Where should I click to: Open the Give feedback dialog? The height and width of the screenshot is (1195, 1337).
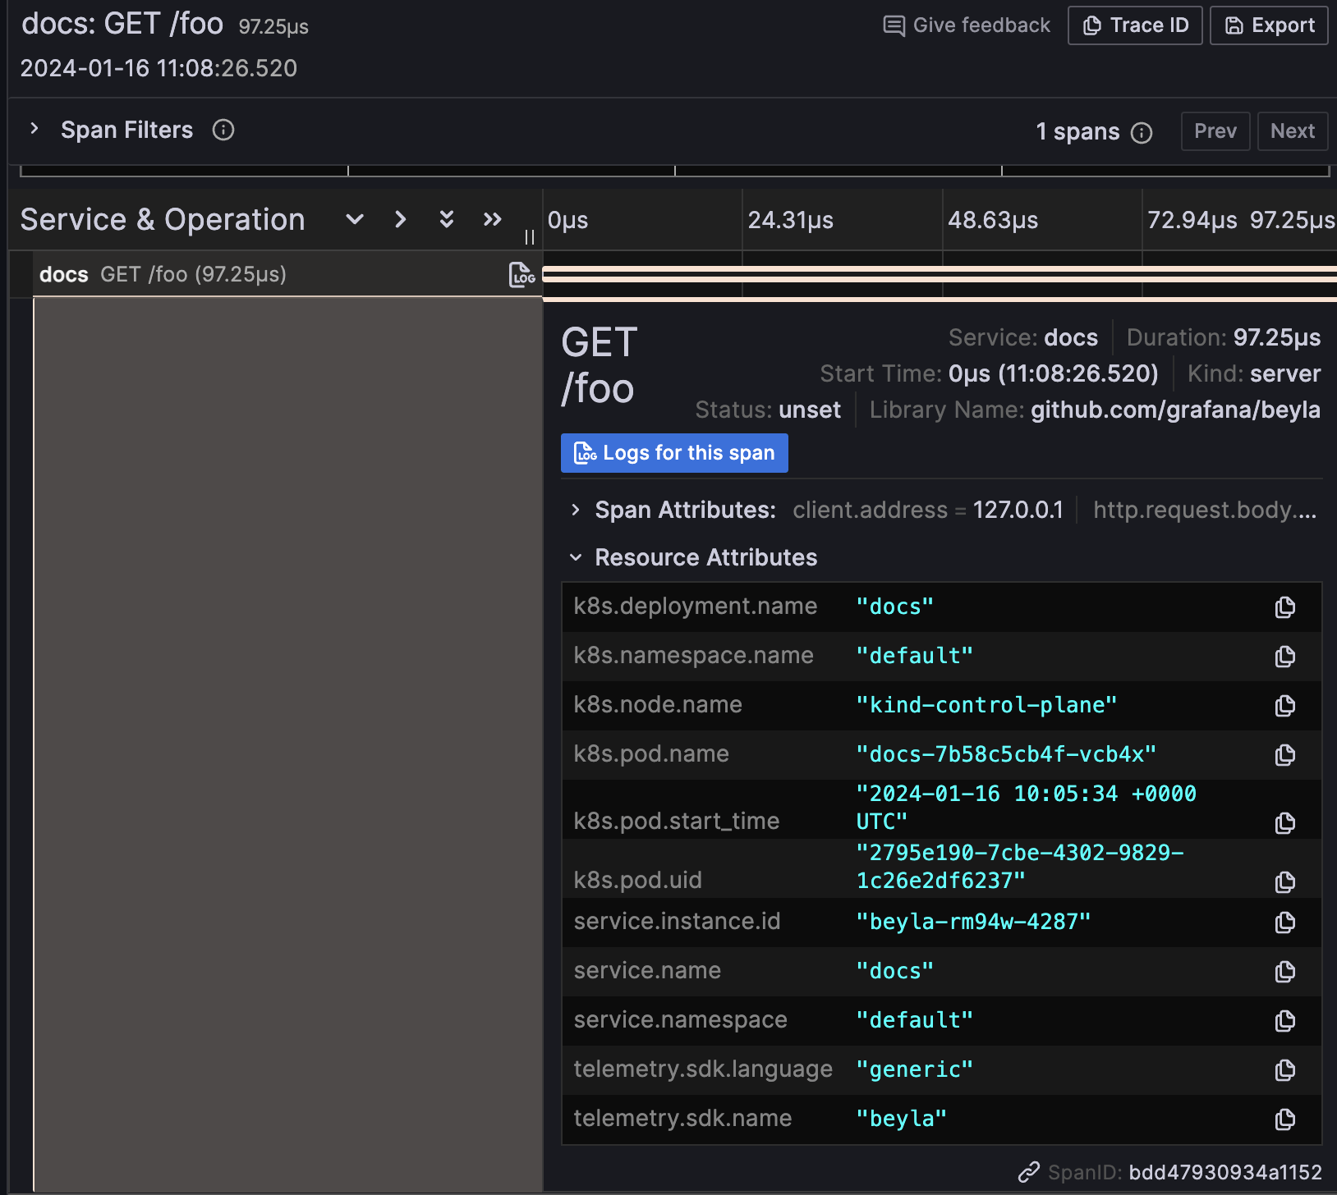coord(966,25)
